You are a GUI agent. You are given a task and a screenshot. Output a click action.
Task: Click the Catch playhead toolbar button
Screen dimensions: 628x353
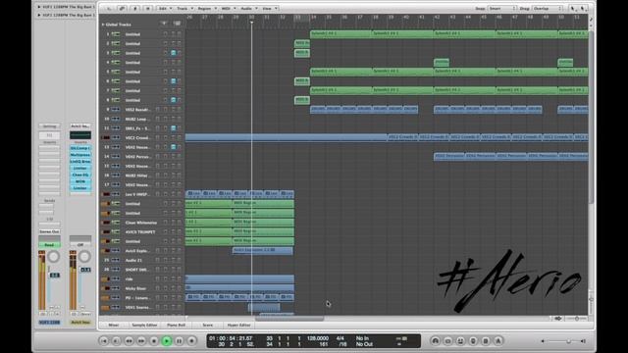tap(134, 9)
